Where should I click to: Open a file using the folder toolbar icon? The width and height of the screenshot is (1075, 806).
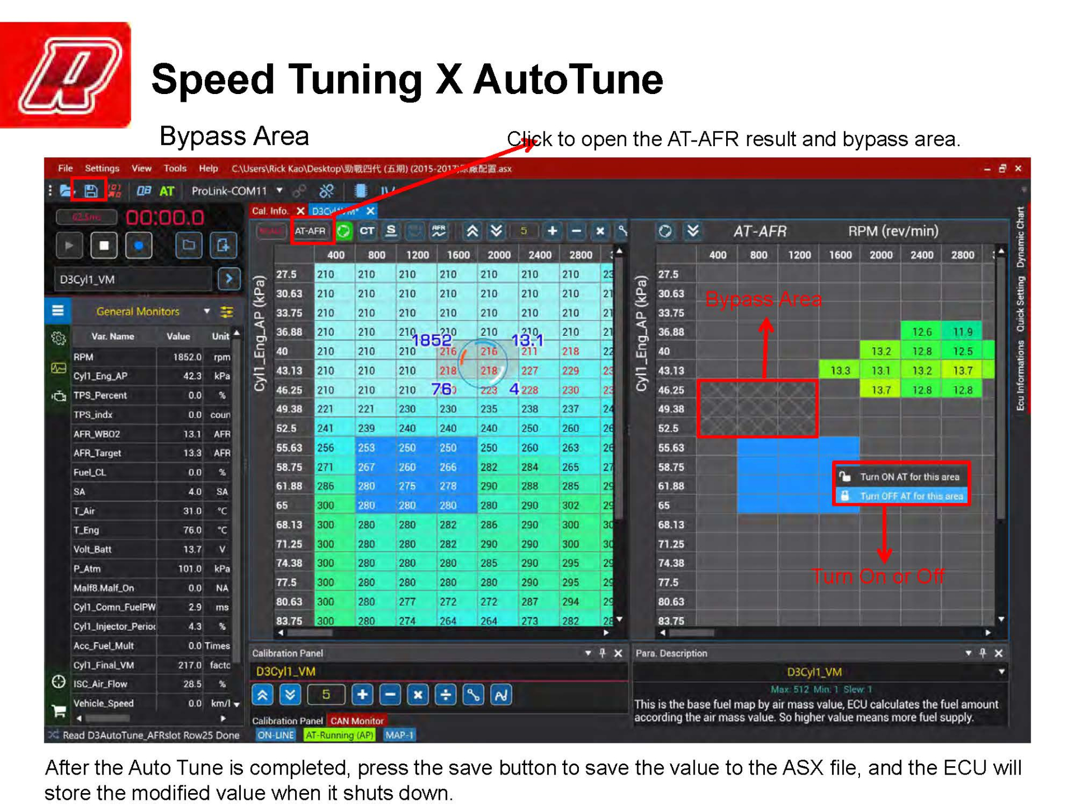click(x=64, y=191)
